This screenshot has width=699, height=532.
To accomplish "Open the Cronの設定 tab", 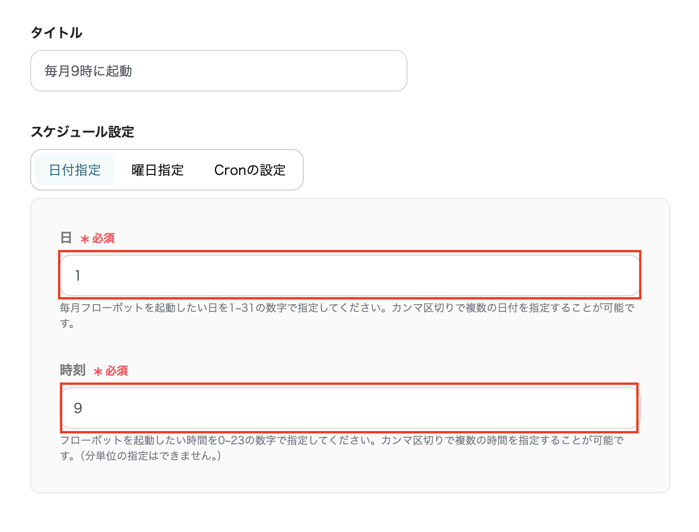I will 250,170.
